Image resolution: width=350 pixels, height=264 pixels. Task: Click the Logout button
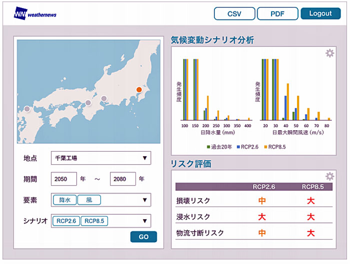tap(320, 13)
